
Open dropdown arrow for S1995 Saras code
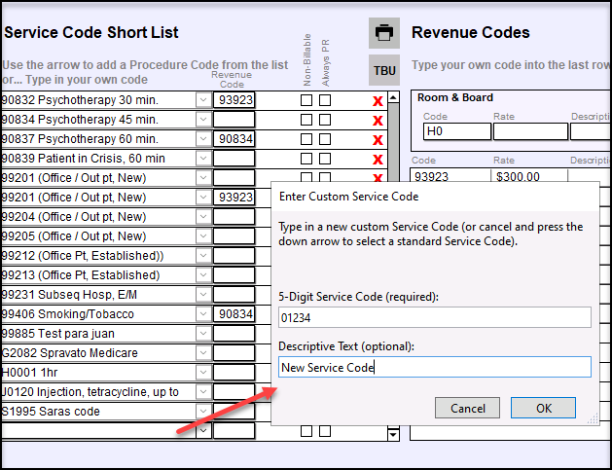pyautogui.click(x=203, y=412)
